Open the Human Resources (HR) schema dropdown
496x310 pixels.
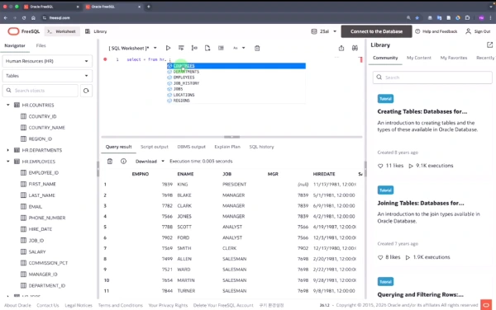(47, 61)
